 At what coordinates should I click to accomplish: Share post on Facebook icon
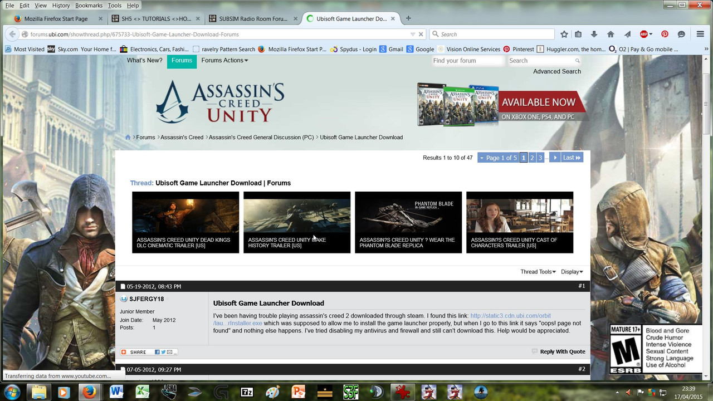pyautogui.click(x=158, y=352)
